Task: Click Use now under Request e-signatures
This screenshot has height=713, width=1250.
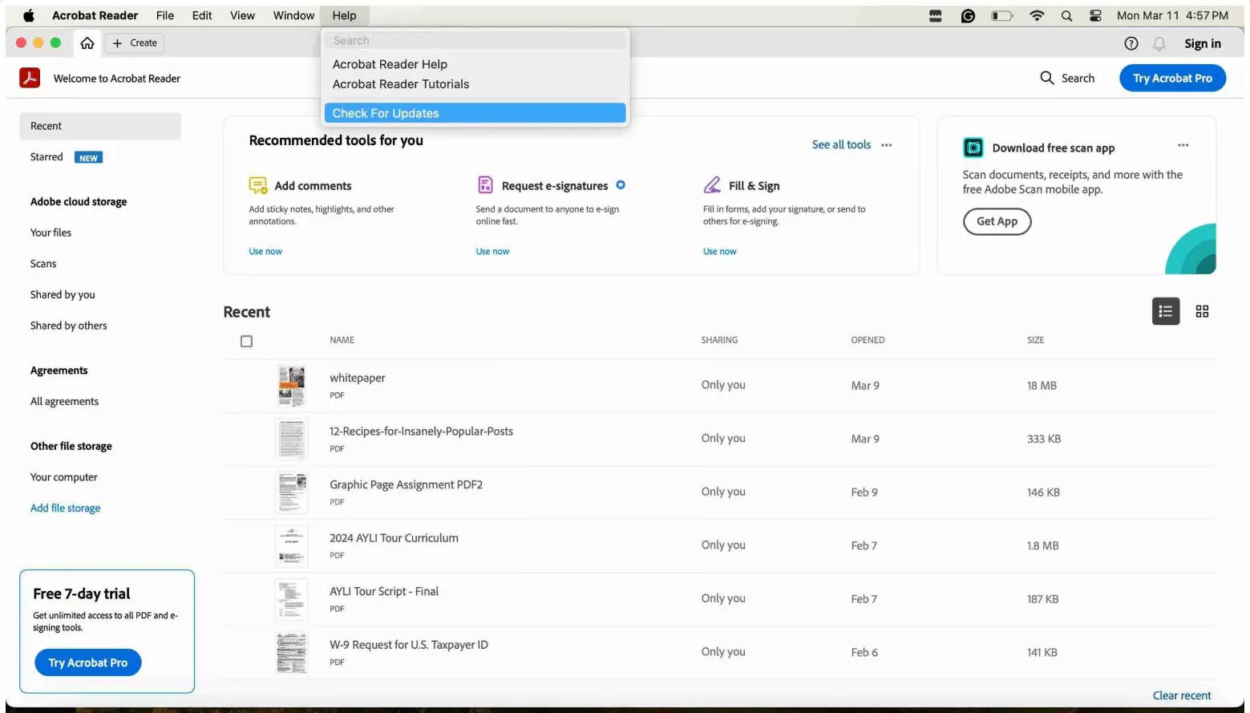Action: coord(492,252)
